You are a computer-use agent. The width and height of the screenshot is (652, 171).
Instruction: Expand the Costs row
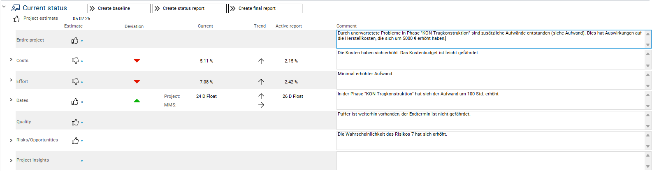point(11,60)
